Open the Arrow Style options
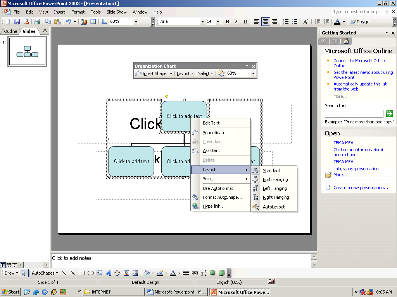The height and width of the screenshot is (297, 397). (204, 273)
